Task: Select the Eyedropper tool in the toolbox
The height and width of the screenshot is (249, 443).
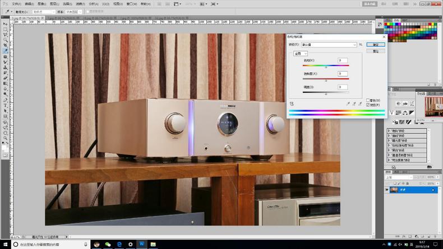Action: pos(5,51)
